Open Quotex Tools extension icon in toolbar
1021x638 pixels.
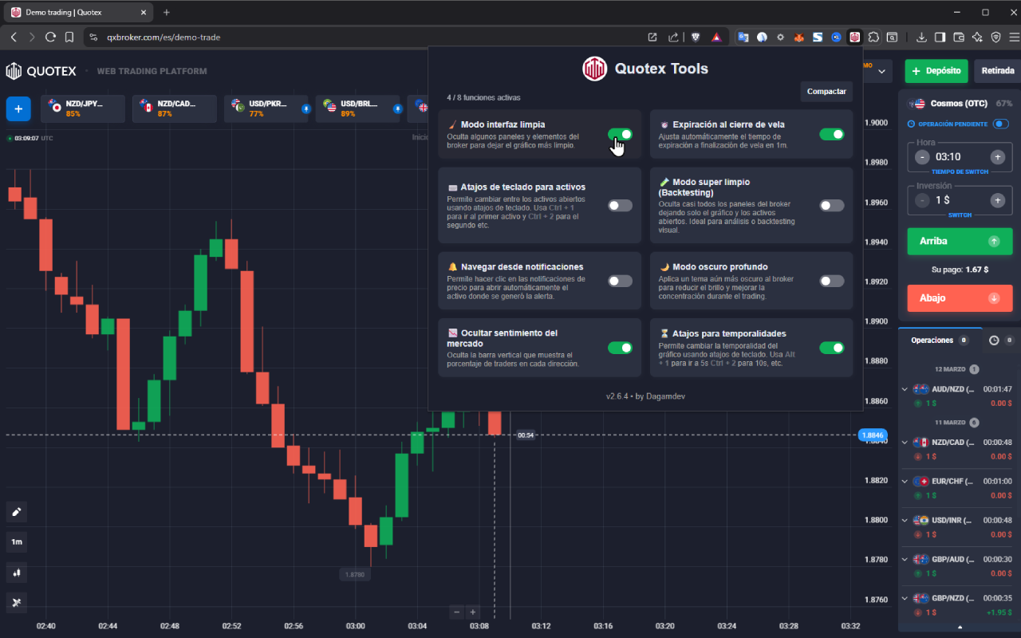pyautogui.click(x=854, y=37)
